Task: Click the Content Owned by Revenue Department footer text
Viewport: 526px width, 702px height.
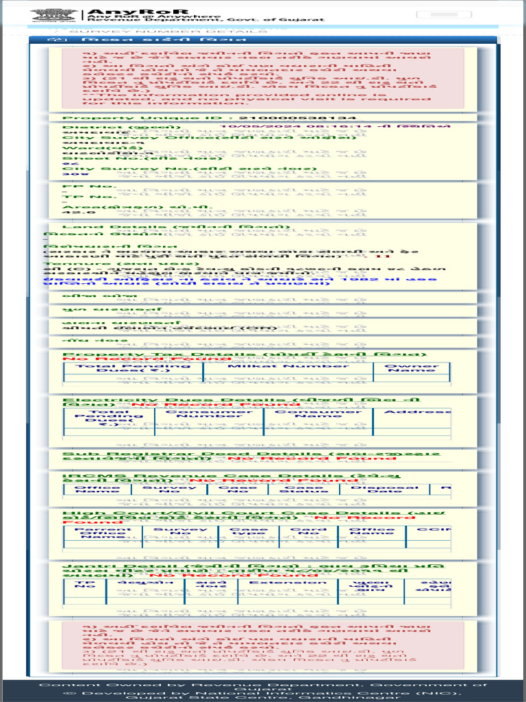Action: click(263, 687)
